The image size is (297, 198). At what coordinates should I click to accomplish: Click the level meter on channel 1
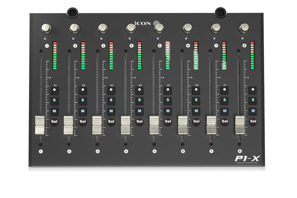pyautogui.click(x=55, y=56)
